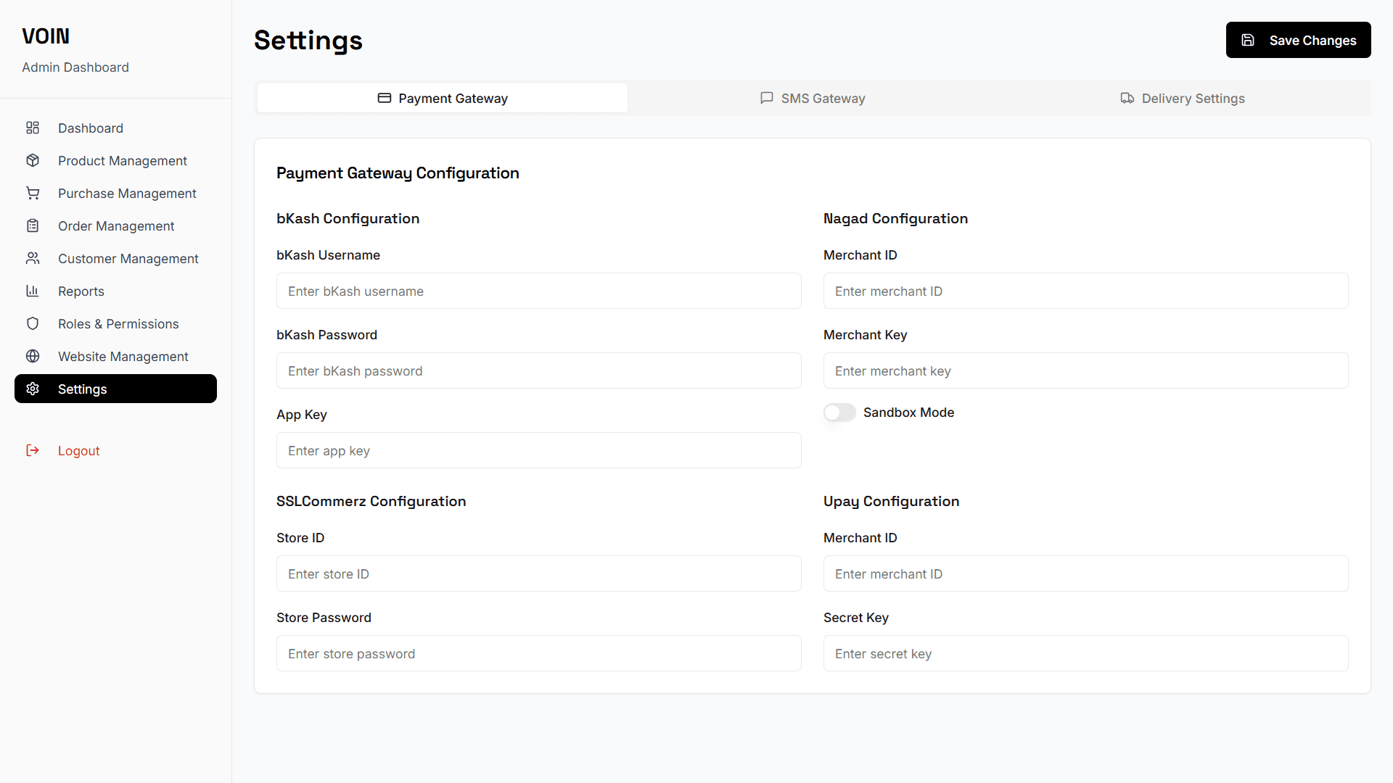Viewport: 1393px width, 783px height.
Task: Switch to the SMS Gateway tab
Action: click(812, 99)
